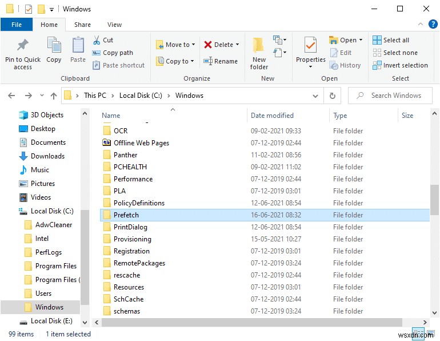Expand the Delete dropdown arrow

click(x=237, y=45)
